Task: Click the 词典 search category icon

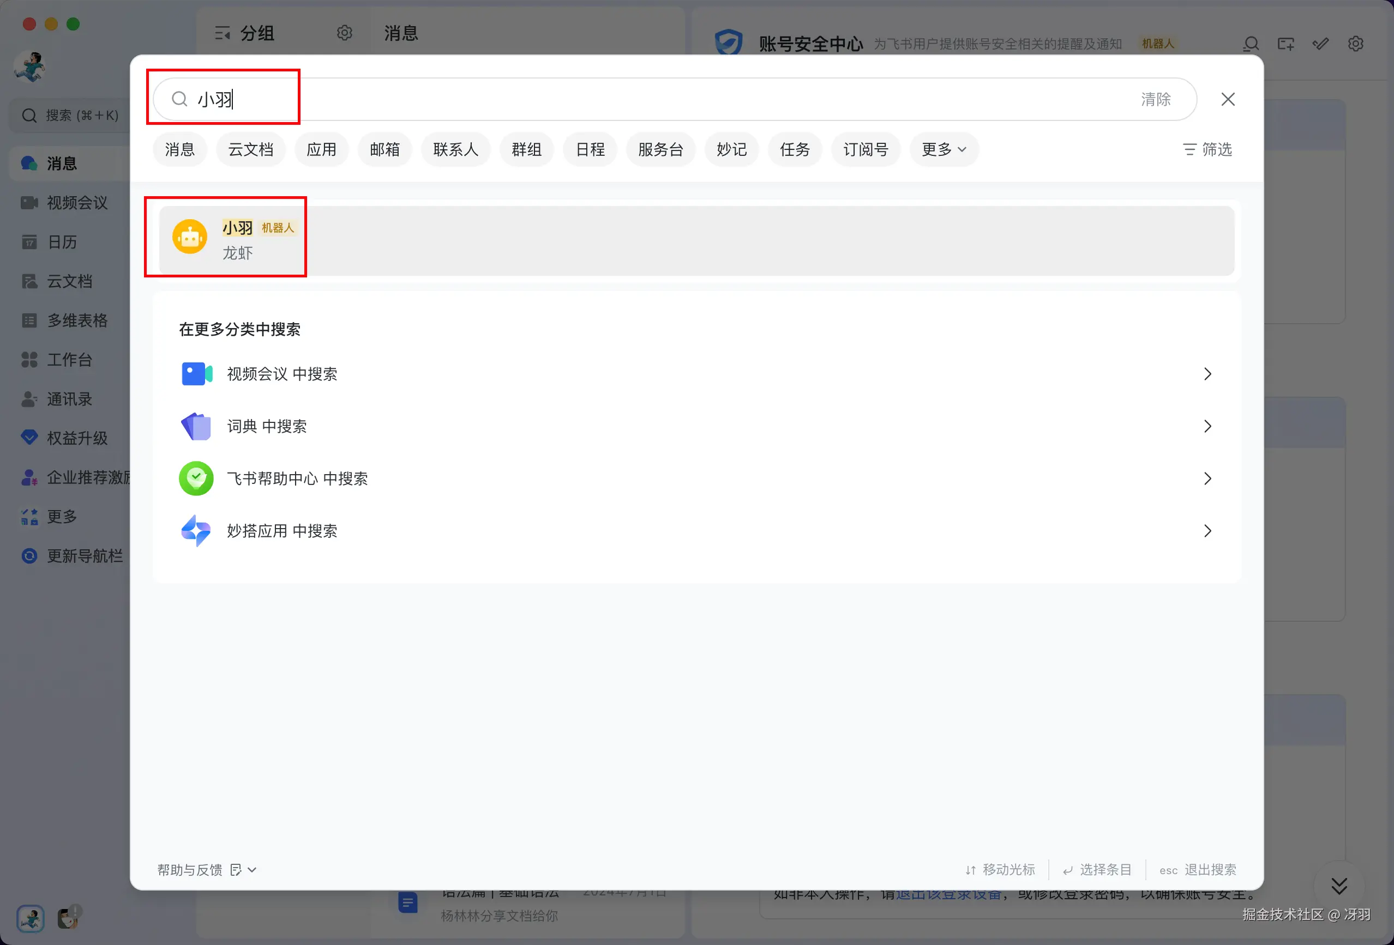Action: coord(196,426)
